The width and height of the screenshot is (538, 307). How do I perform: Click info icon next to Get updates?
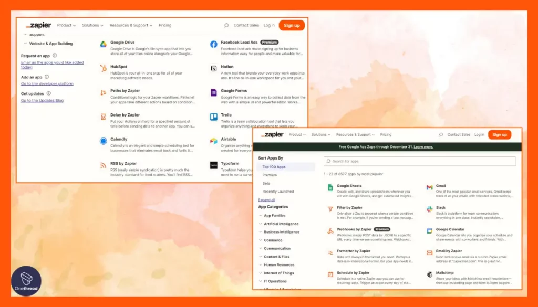coord(48,93)
